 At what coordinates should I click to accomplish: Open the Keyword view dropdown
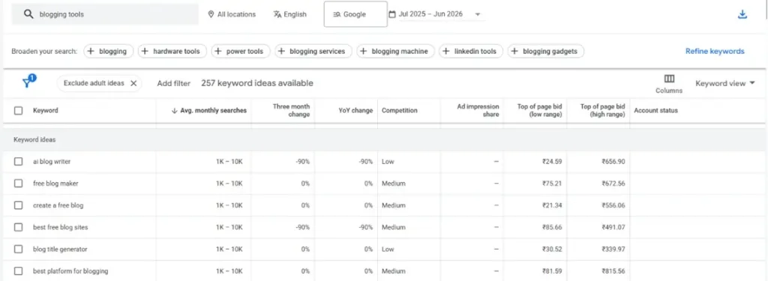click(x=725, y=83)
